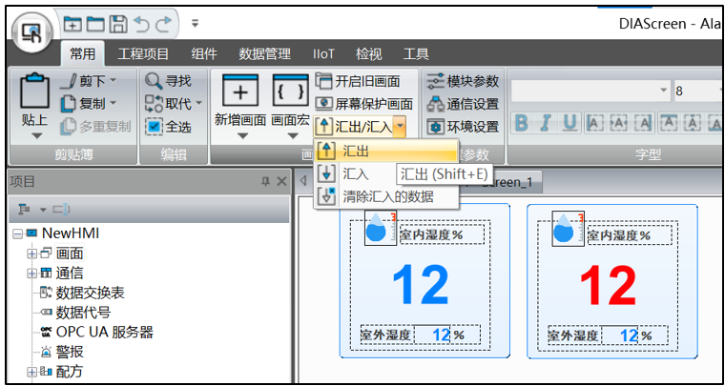Click Select All (全选) button

[168, 127]
